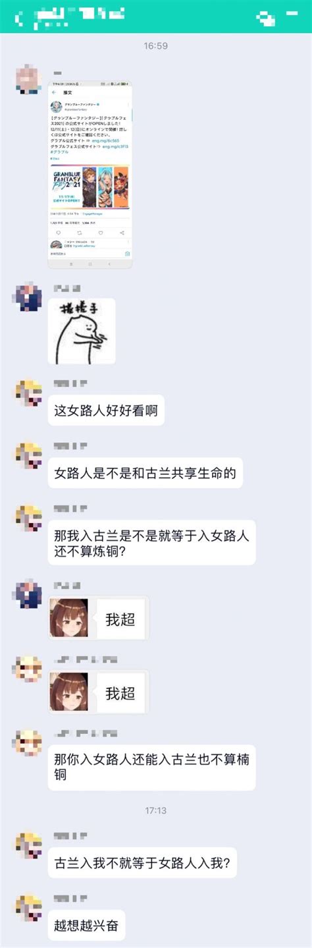This screenshot has width=312, height=948.
Task: Tap the avatar next to 这女路人好好看啊
Action: [28, 393]
